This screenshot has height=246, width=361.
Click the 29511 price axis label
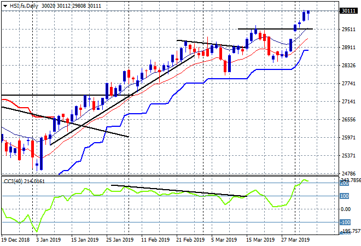pos(347,30)
